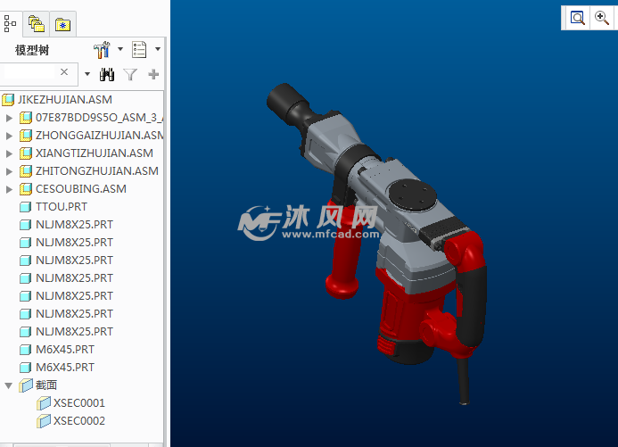Collapse the 截面 sections node
The width and height of the screenshot is (618, 447).
(8, 385)
